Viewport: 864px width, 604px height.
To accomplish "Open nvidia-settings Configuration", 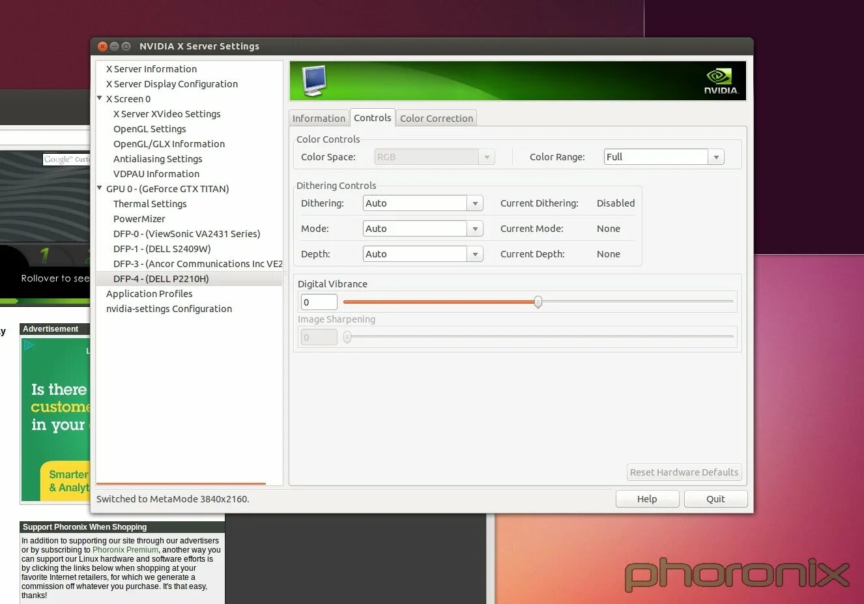I will click(x=169, y=309).
